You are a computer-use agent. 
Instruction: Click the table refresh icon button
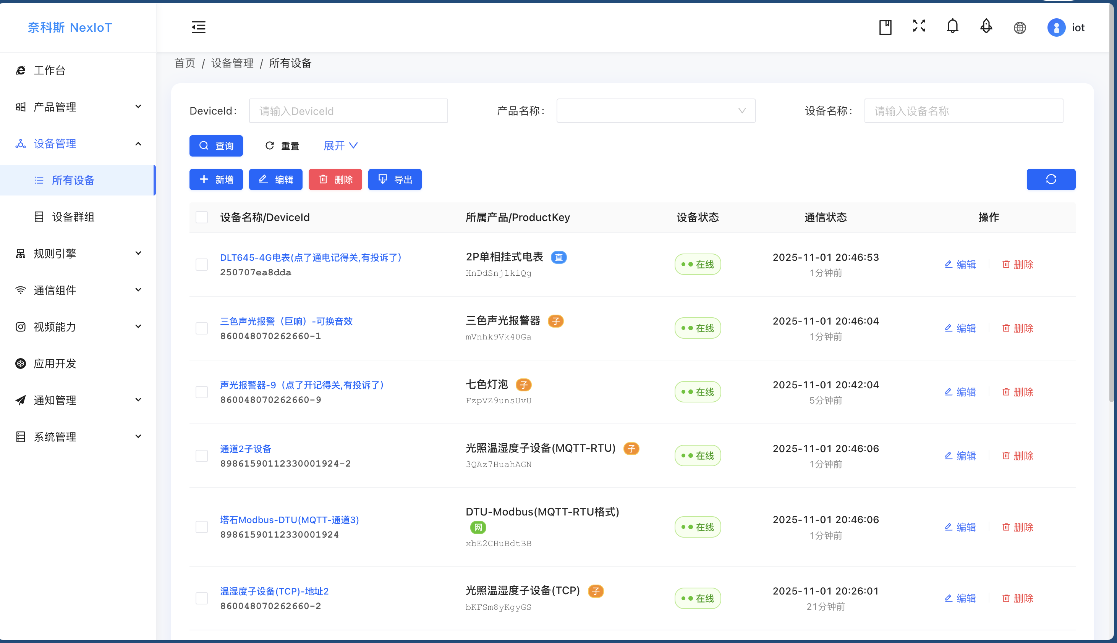1051,179
